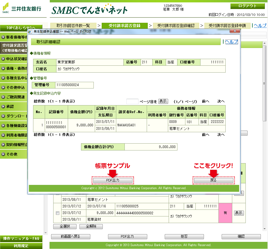This screenshot has height=249, width=268.
Task: Open the 利用者権限 sidebar menu
Action: 14,135
